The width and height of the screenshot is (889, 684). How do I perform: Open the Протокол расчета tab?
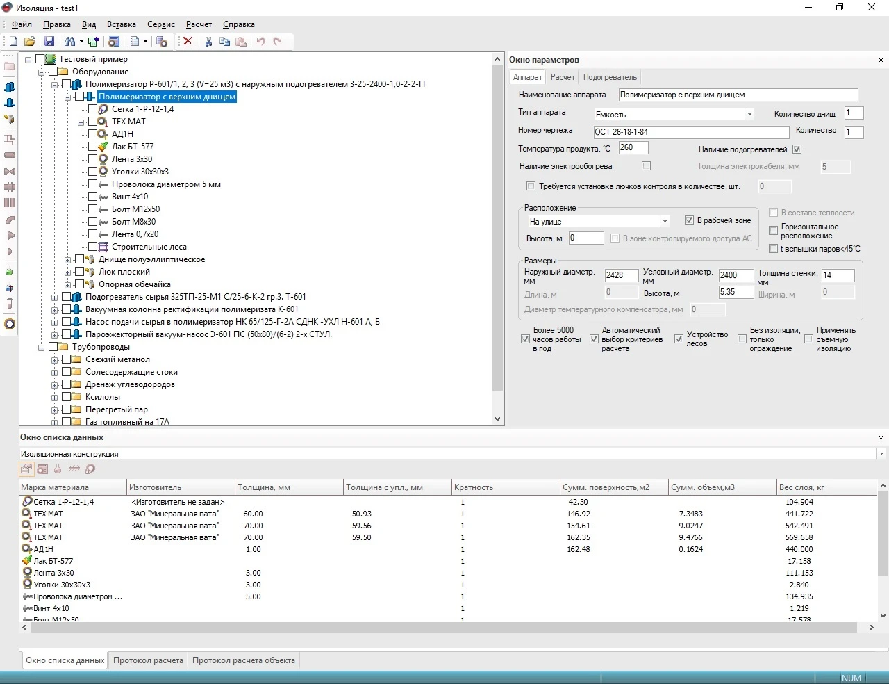(148, 660)
